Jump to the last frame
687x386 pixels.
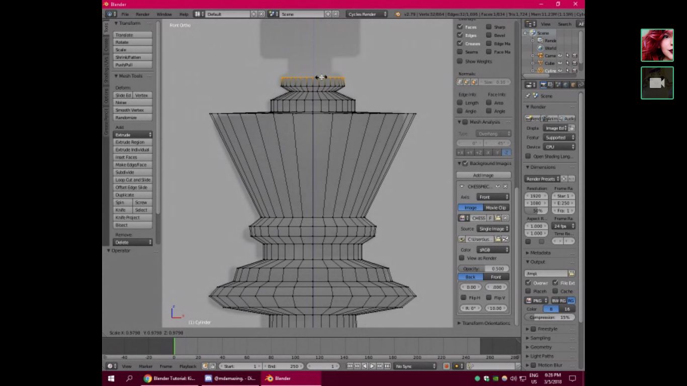(387, 366)
